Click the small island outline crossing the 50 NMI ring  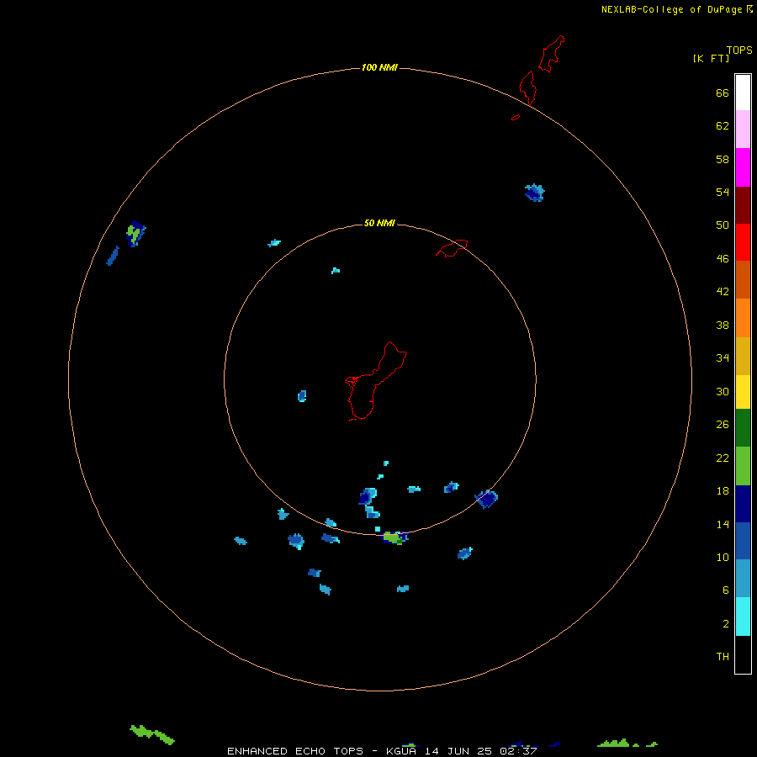[452, 247]
